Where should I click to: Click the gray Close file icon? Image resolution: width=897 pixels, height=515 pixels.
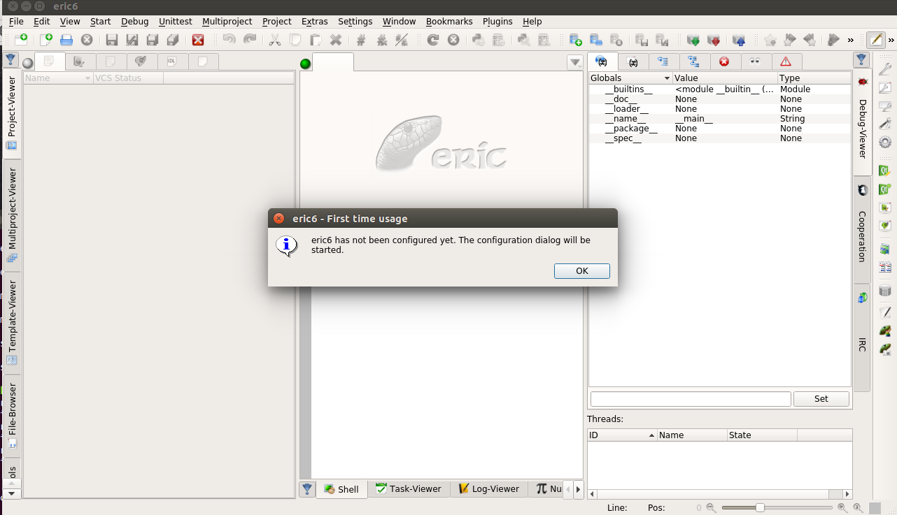87,40
